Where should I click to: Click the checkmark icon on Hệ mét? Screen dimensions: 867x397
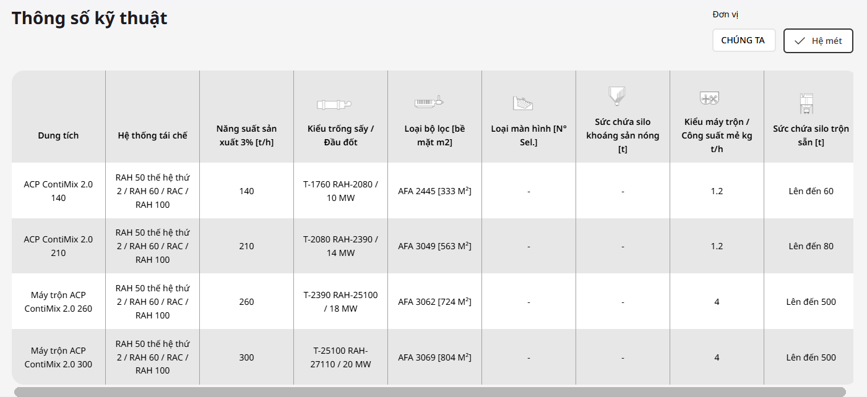click(x=800, y=41)
